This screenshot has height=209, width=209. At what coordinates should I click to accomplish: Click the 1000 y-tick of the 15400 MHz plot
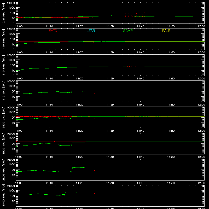coord(12,190)
